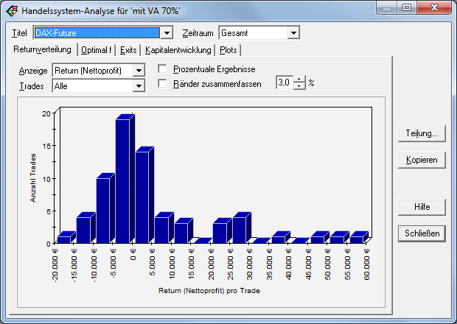Open the Titel dropdown showing DAX-Future

click(x=167, y=33)
